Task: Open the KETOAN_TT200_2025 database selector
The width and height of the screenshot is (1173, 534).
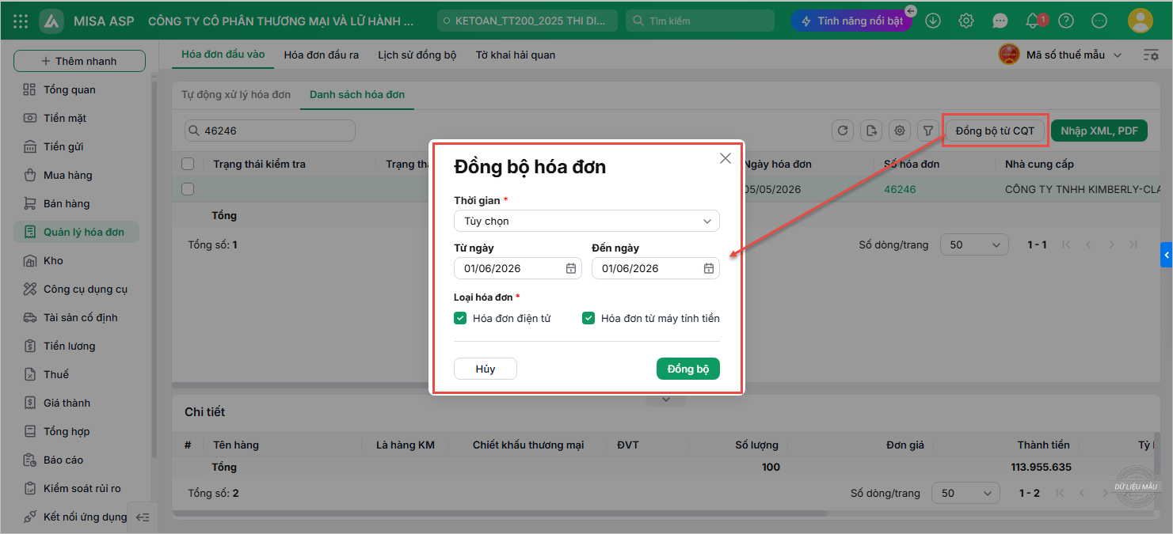Action: (527, 21)
